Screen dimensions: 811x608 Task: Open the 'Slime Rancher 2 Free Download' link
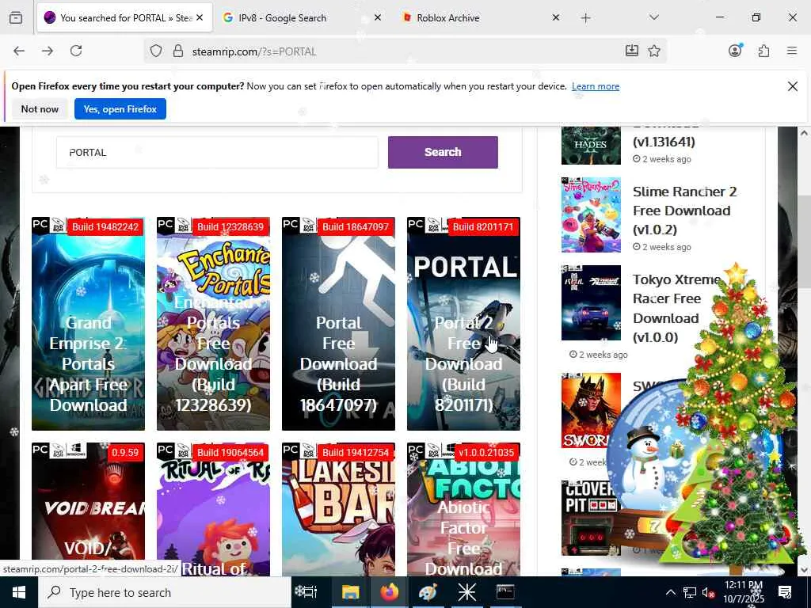tap(684, 211)
